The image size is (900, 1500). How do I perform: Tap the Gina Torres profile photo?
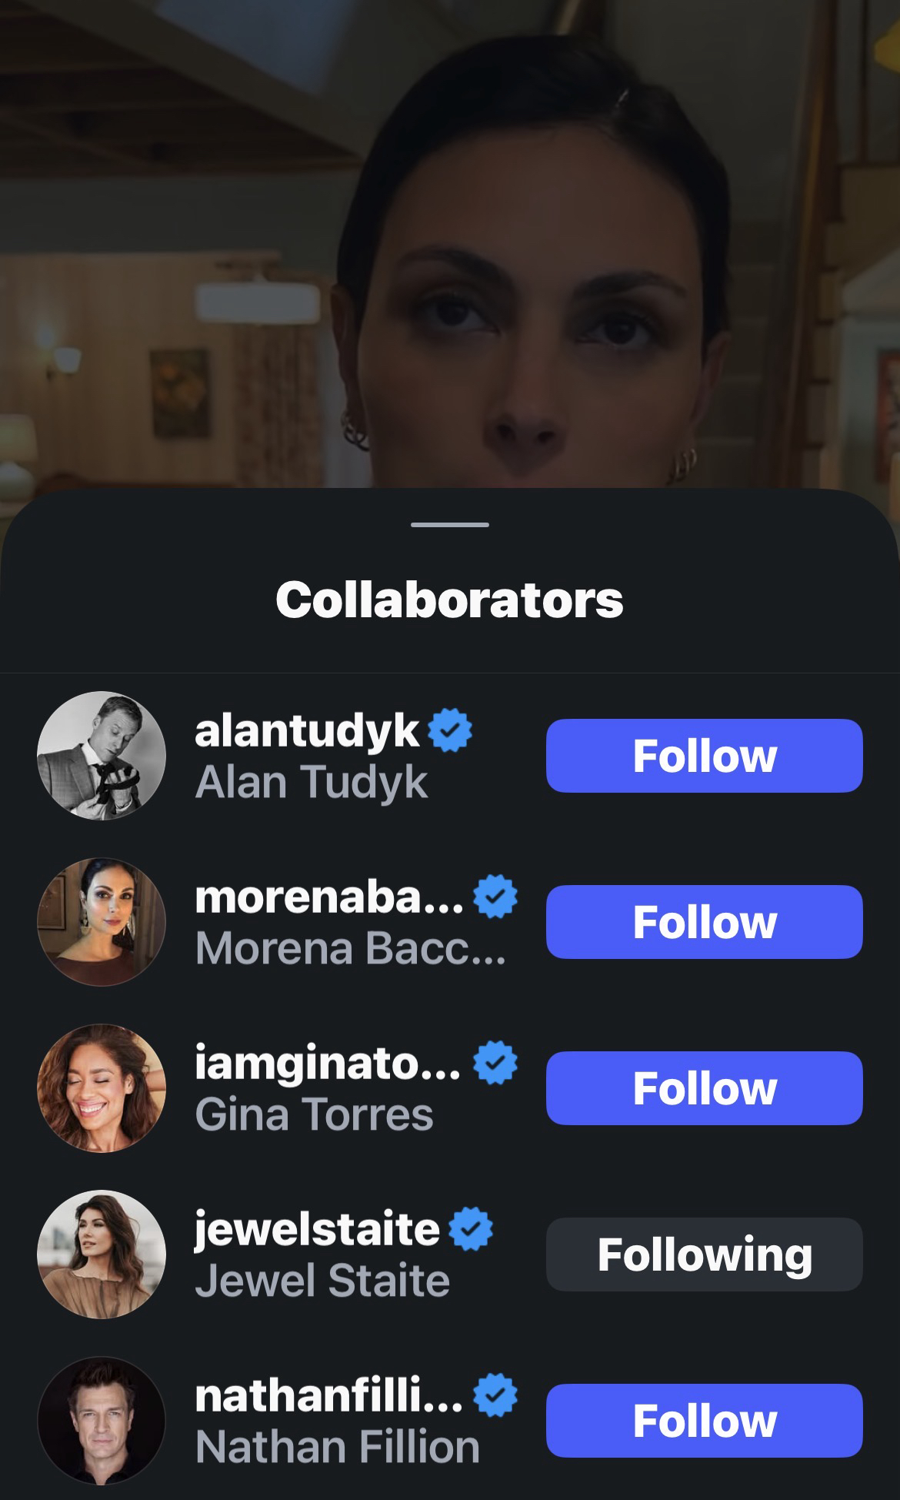102,1088
